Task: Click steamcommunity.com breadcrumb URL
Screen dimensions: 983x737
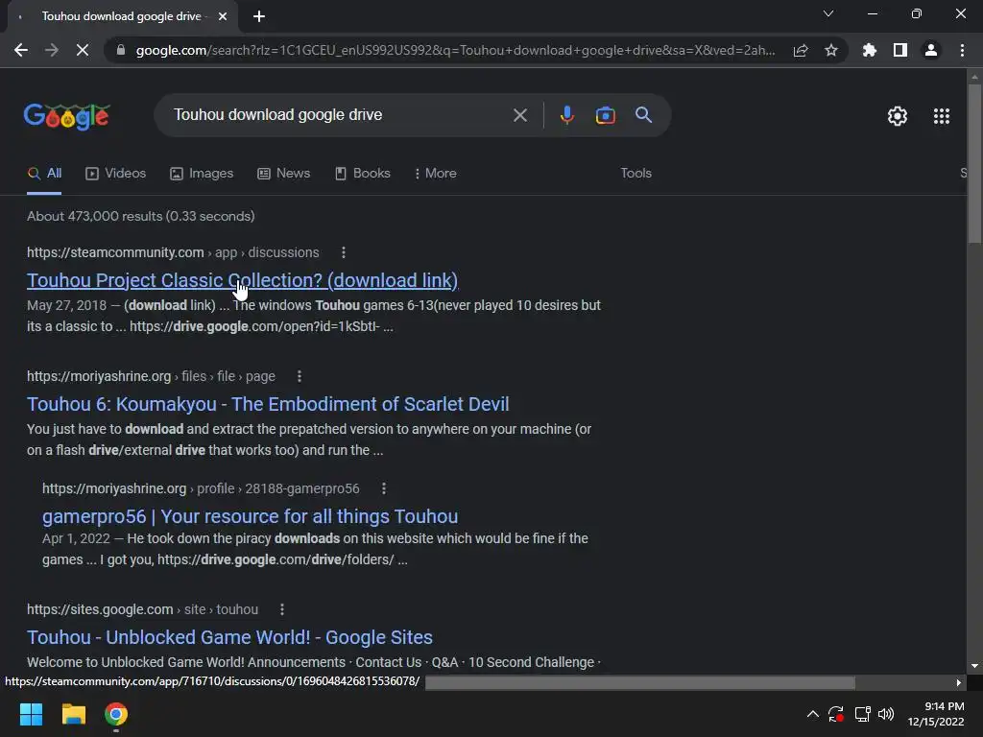Action: click(173, 252)
